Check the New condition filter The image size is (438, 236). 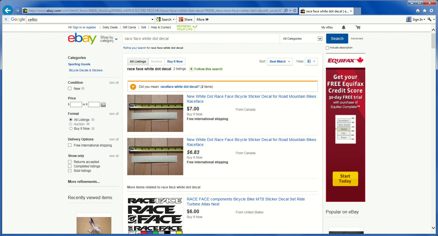(70, 88)
